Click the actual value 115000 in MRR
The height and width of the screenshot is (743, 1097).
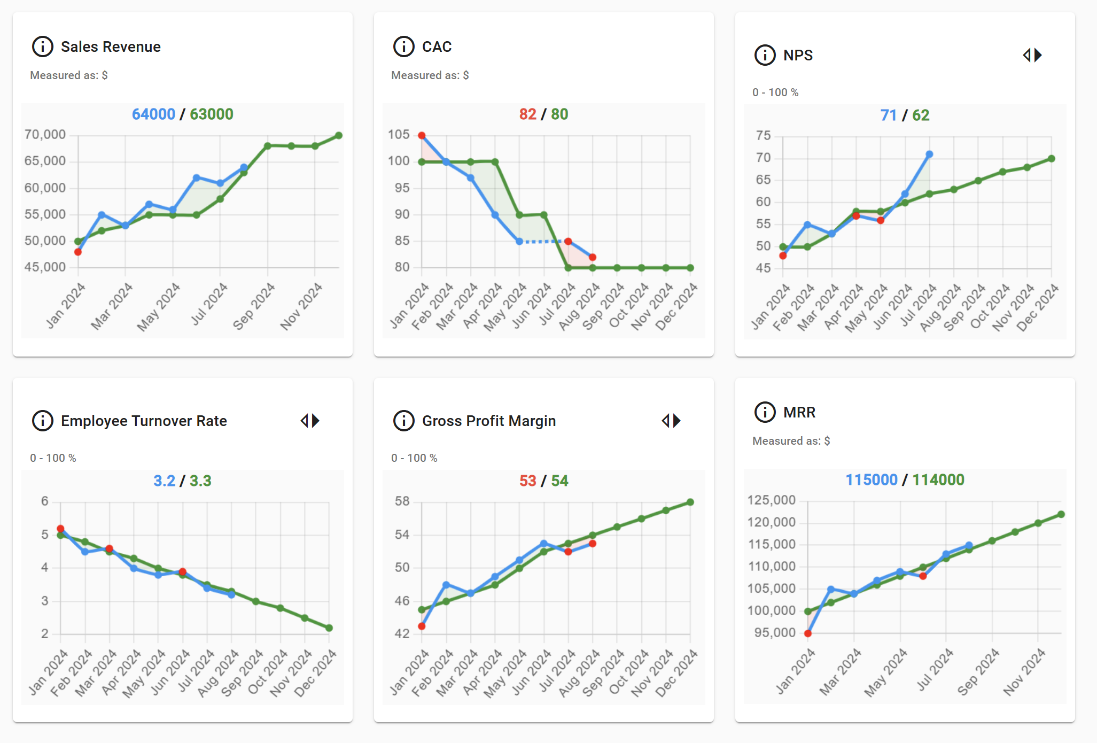click(872, 479)
